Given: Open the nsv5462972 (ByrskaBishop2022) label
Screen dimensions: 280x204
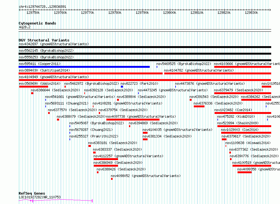Looking at the screenshot, I should (92, 83).
